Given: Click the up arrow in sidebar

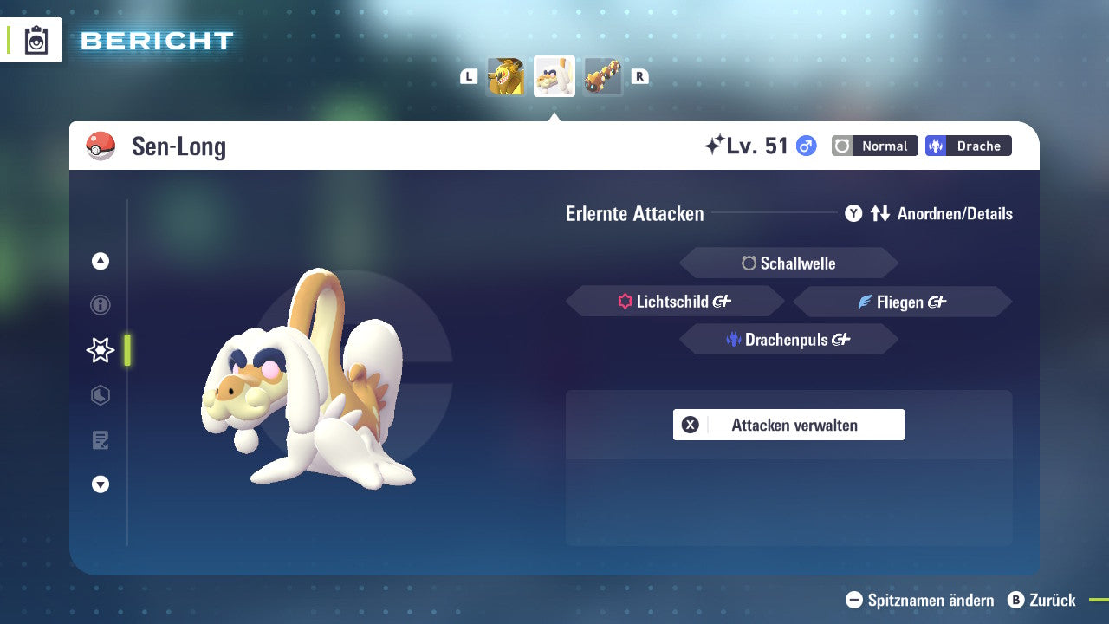Looking at the screenshot, I should click(101, 261).
